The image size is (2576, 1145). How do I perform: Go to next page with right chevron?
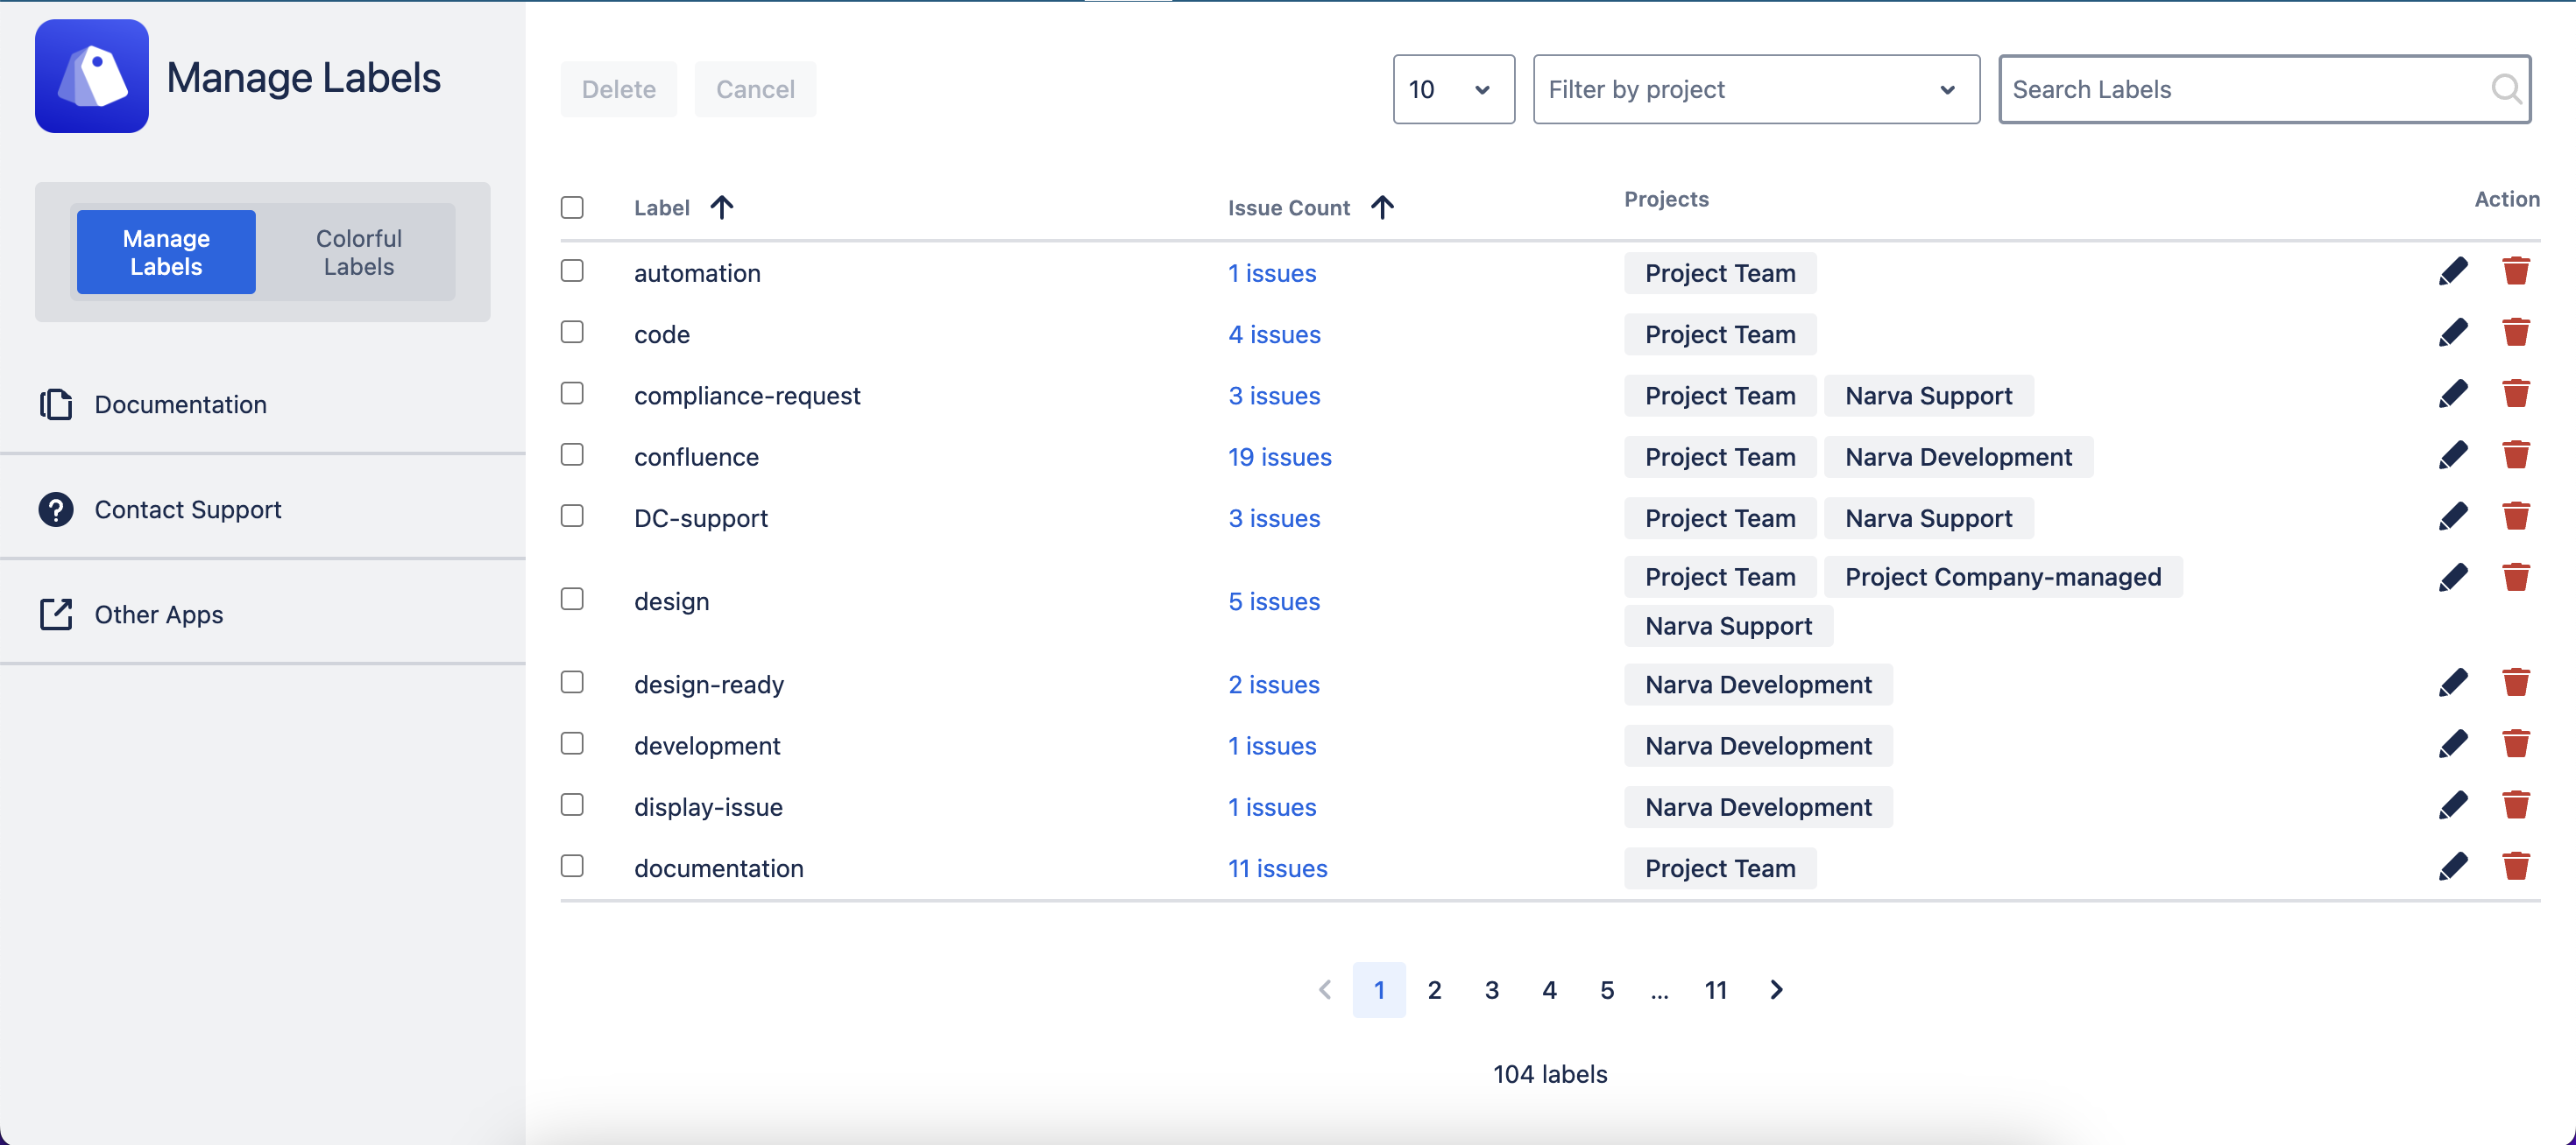click(x=1776, y=989)
